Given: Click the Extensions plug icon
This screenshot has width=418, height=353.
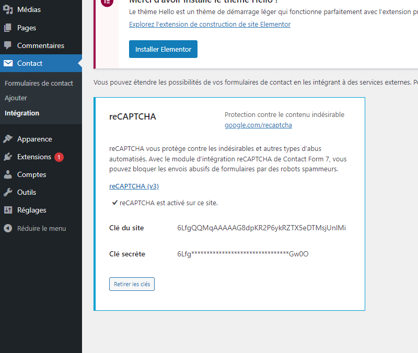Looking at the screenshot, I should click(x=8, y=157).
